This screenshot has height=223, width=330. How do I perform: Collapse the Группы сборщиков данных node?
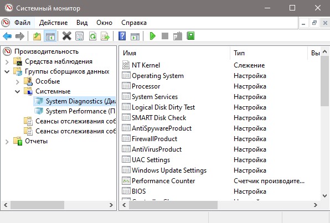click(x=7, y=72)
